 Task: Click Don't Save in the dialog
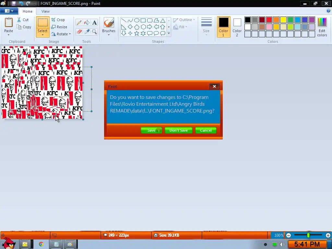pyautogui.click(x=179, y=130)
